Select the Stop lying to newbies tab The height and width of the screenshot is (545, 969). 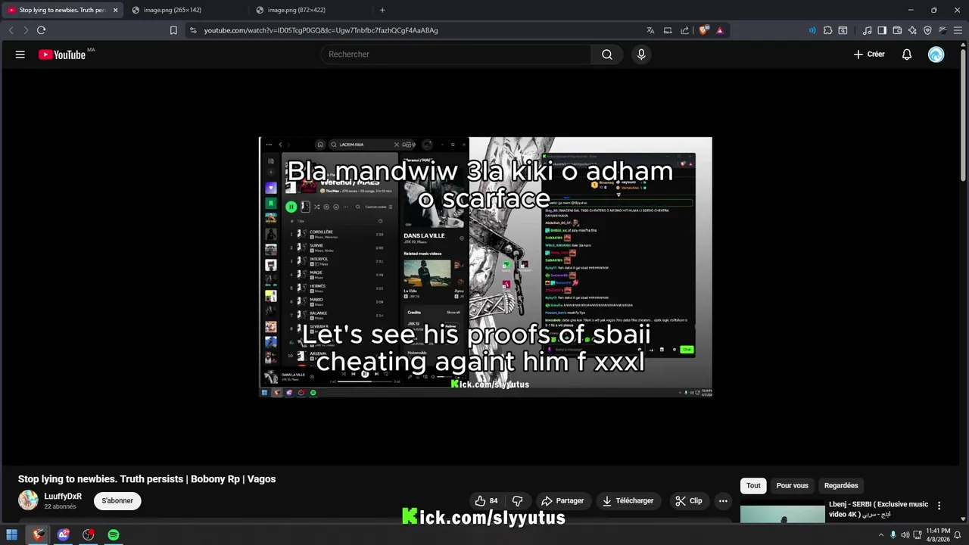61,10
